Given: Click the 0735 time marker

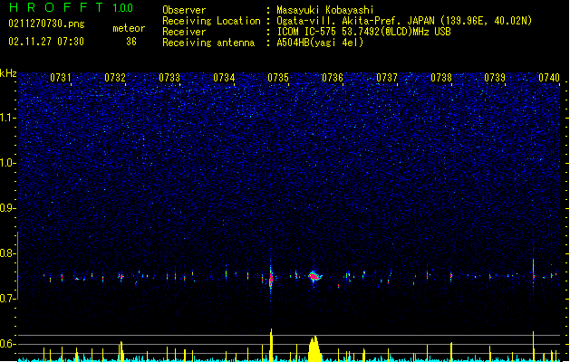Looking at the screenshot, I should pyautogui.click(x=278, y=78).
